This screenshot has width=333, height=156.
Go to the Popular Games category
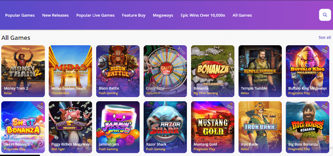point(20,15)
